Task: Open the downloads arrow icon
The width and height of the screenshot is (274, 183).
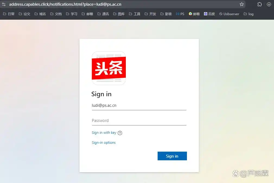Action: click(x=269, y=4)
